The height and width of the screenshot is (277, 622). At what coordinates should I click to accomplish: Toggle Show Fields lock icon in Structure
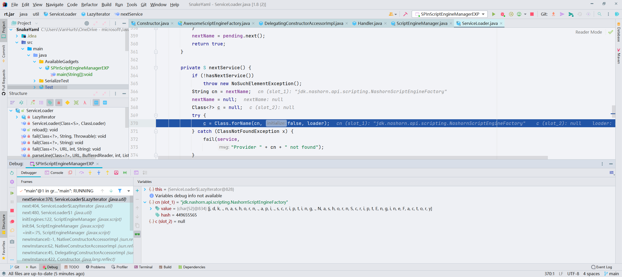(x=59, y=102)
